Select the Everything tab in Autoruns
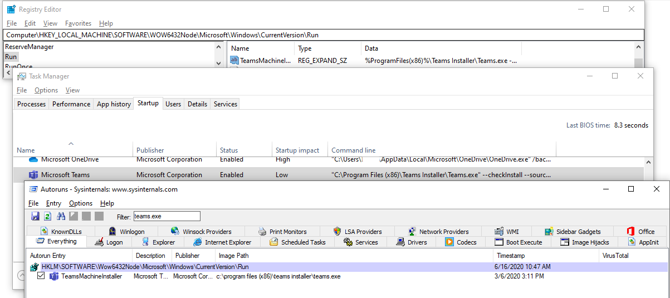 (56, 241)
